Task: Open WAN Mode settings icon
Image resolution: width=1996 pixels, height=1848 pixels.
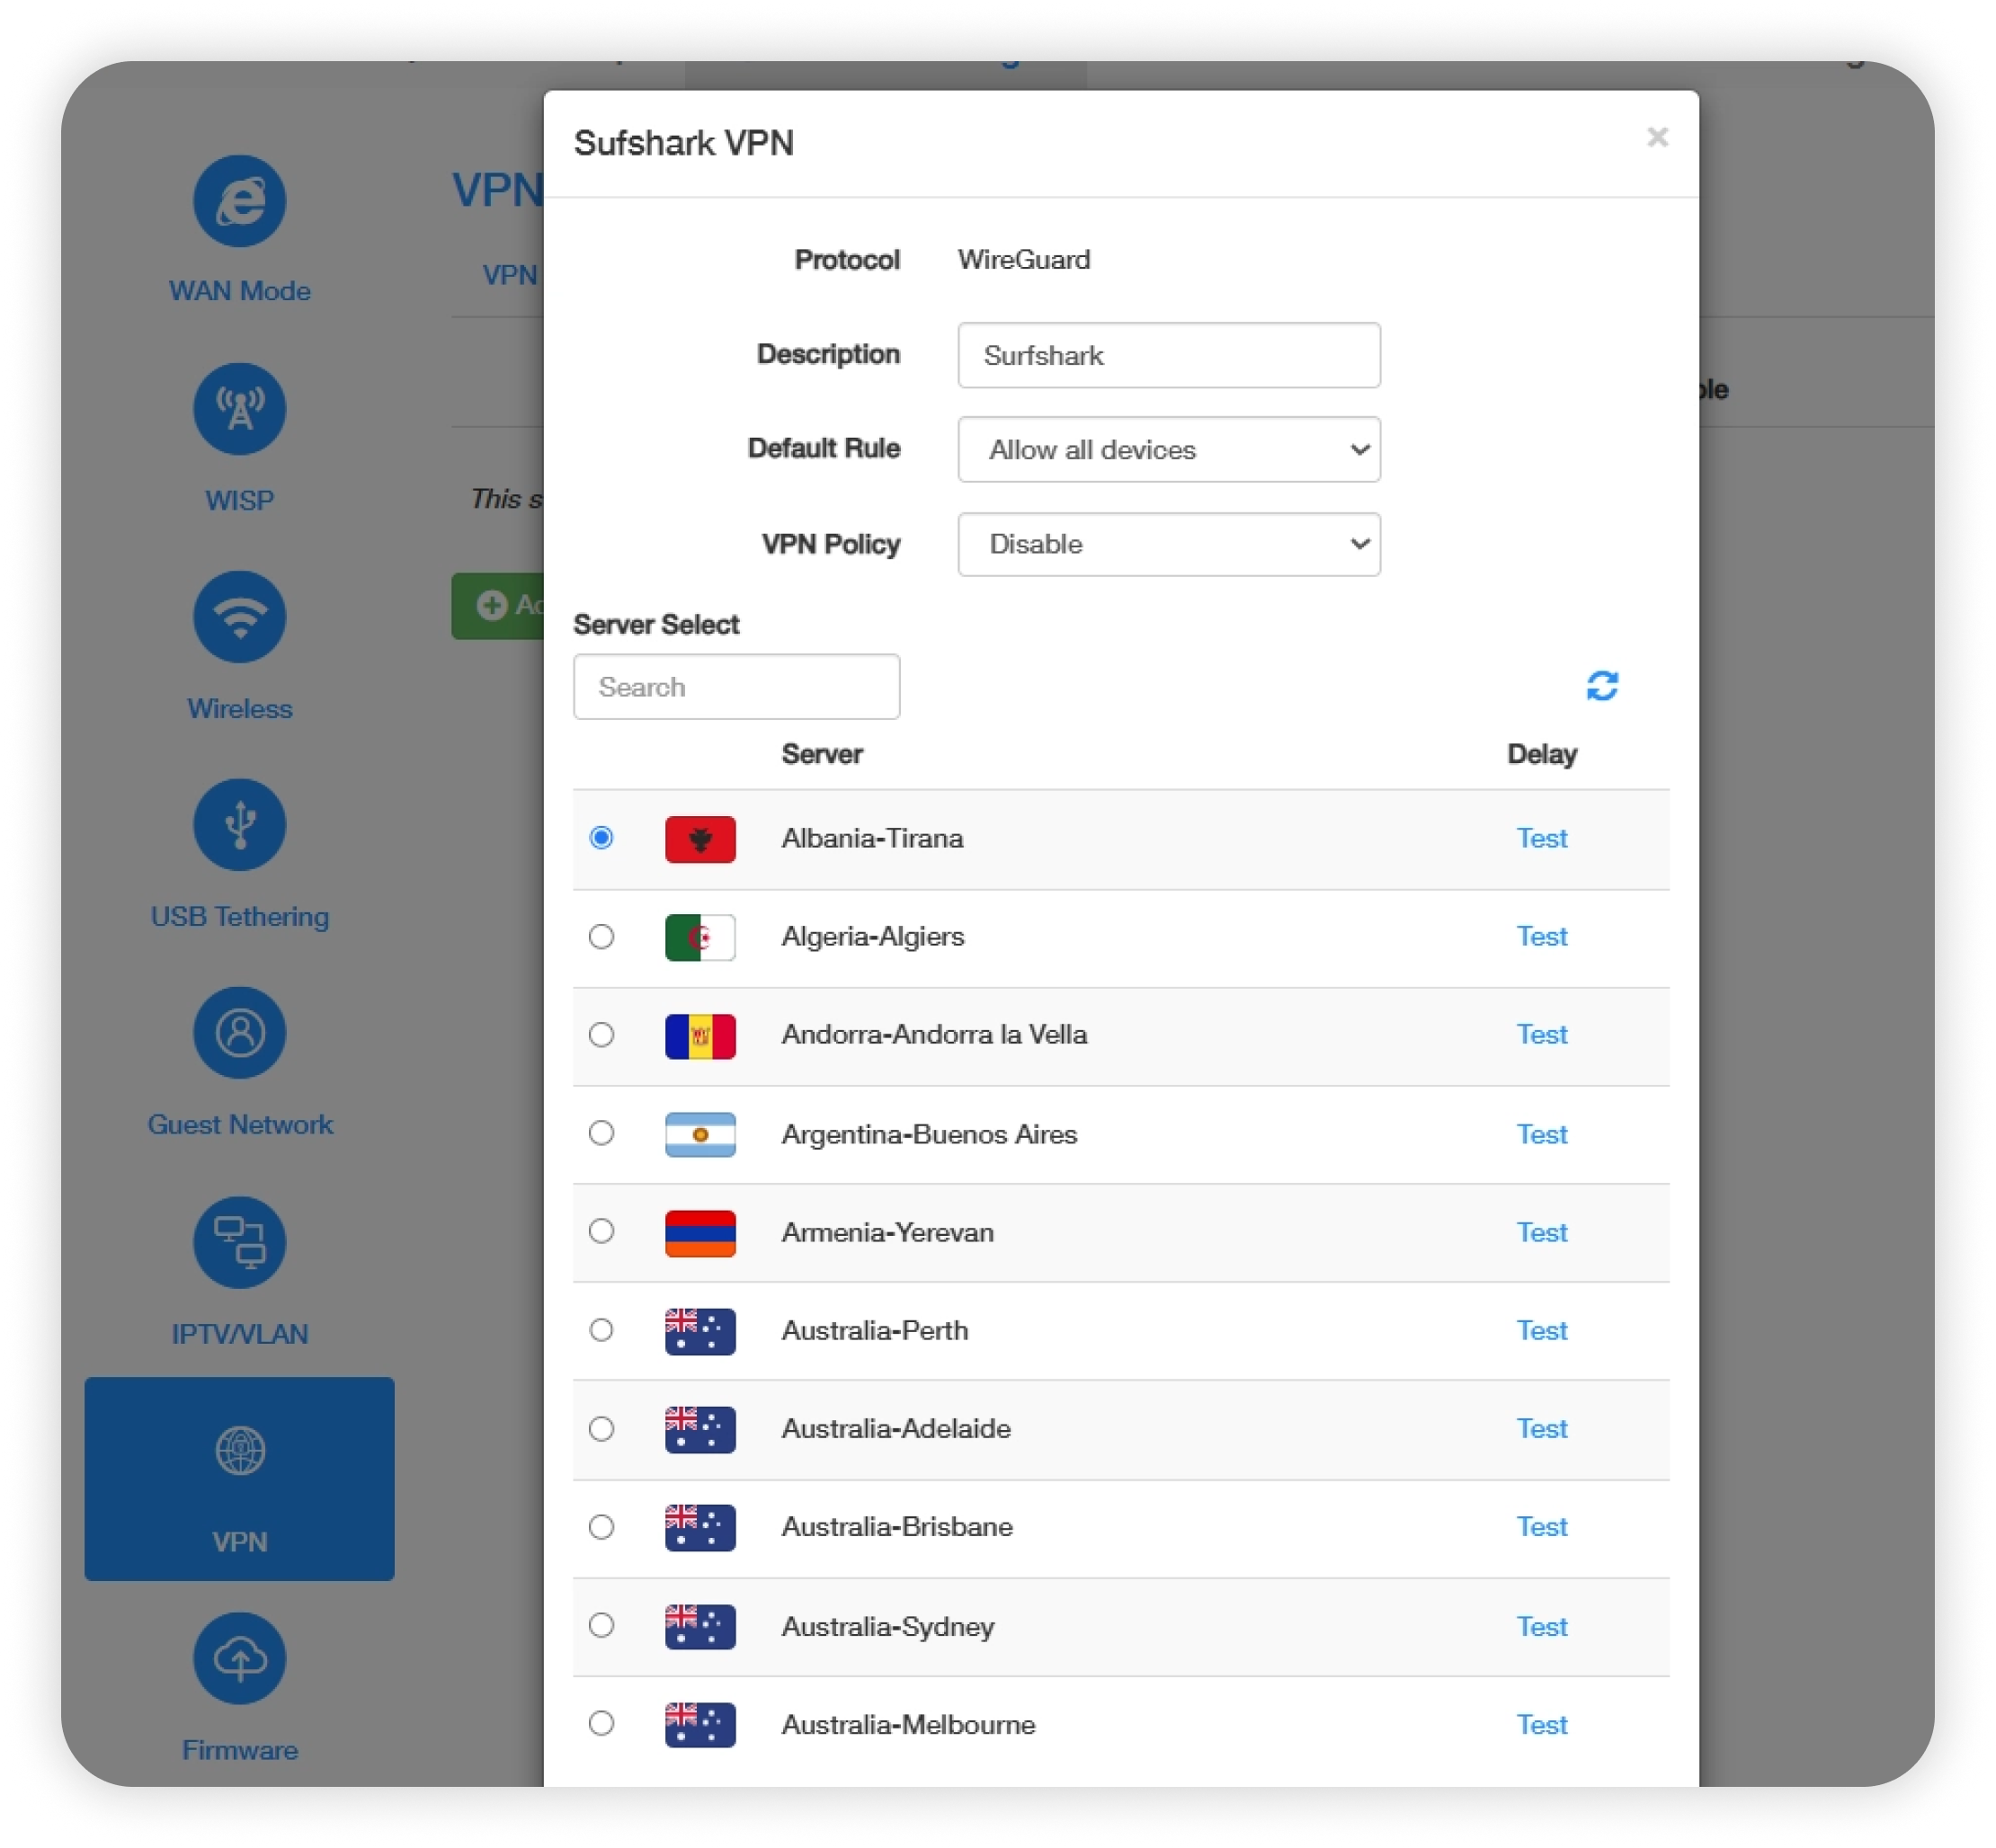Action: point(239,201)
